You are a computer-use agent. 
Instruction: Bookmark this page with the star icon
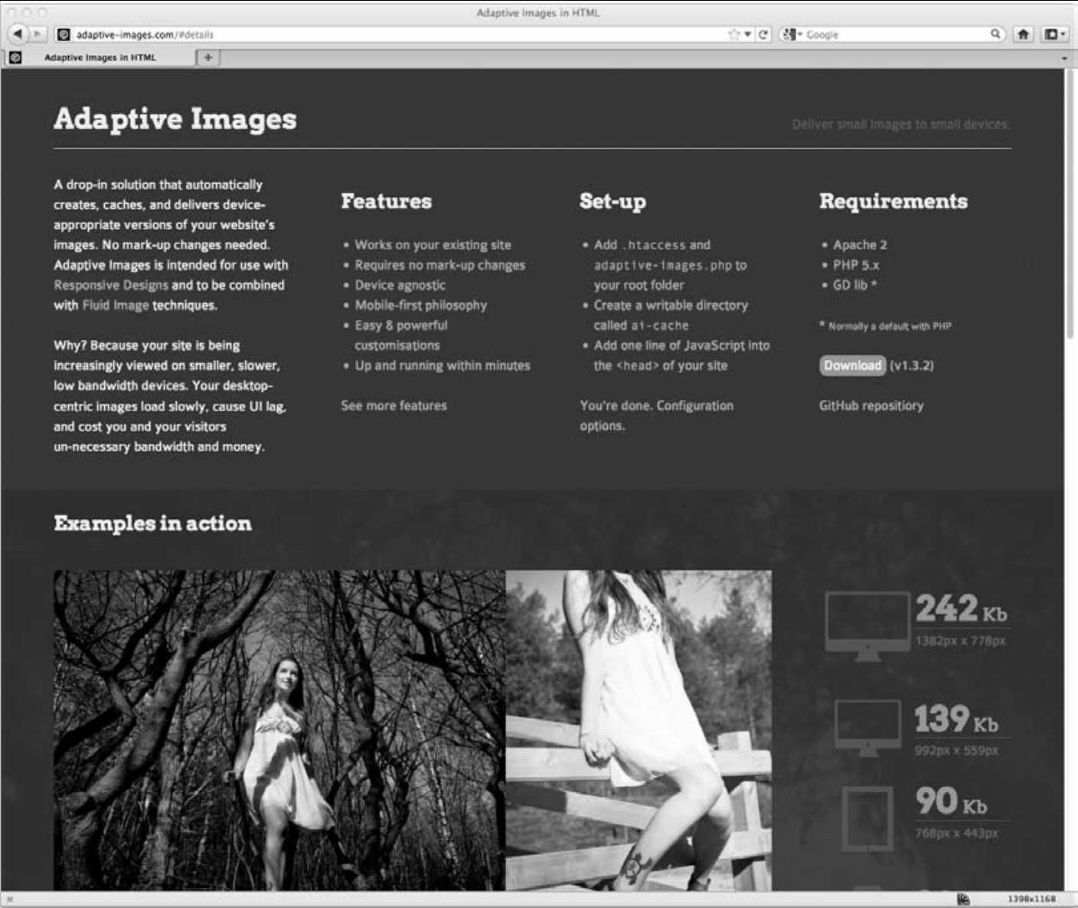[734, 34]
